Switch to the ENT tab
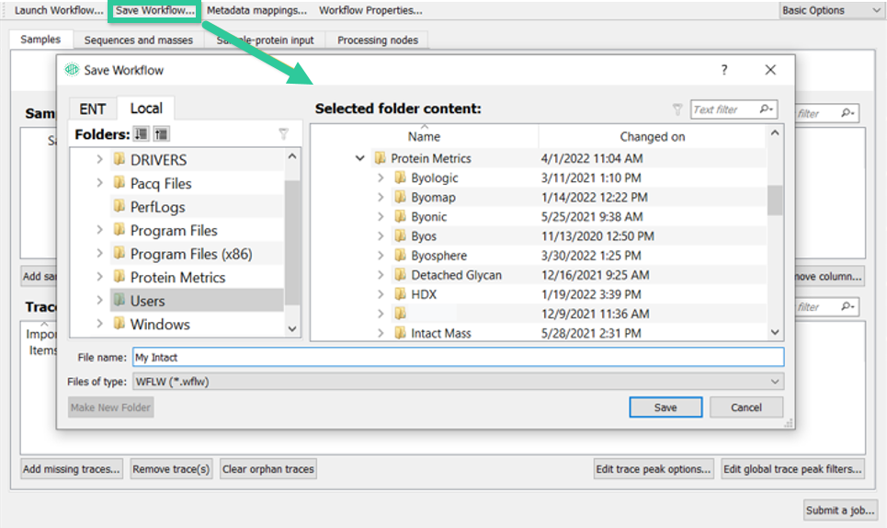Viewport: 887px width, 528px height. tap(92, 109)
